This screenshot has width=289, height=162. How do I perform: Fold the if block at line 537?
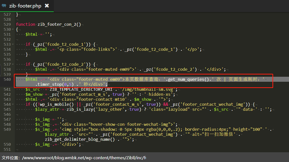tap(13, 64)
